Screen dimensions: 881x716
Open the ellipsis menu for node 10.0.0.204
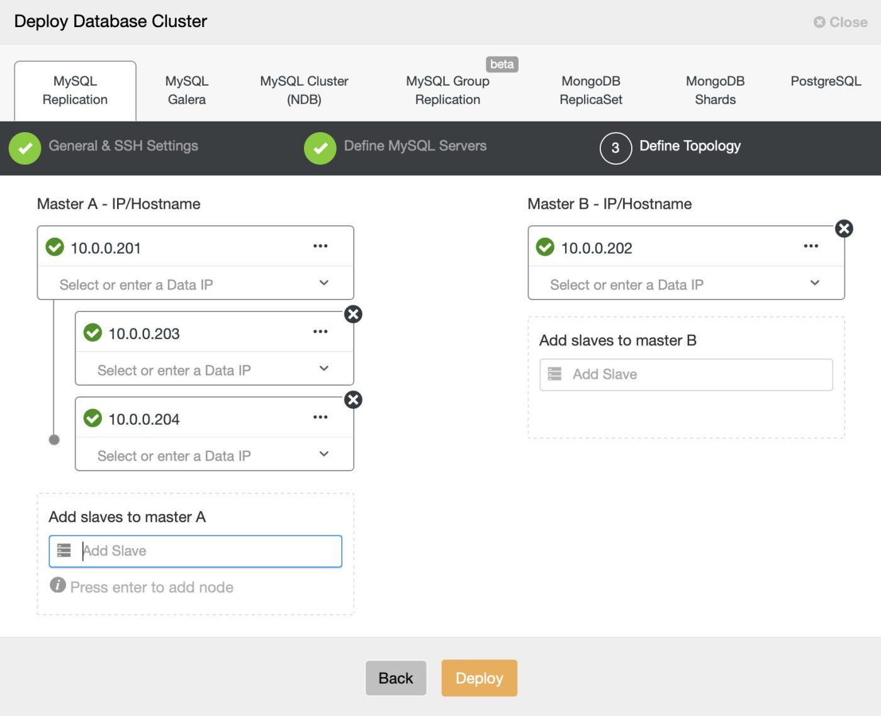(x=321, y=417)
